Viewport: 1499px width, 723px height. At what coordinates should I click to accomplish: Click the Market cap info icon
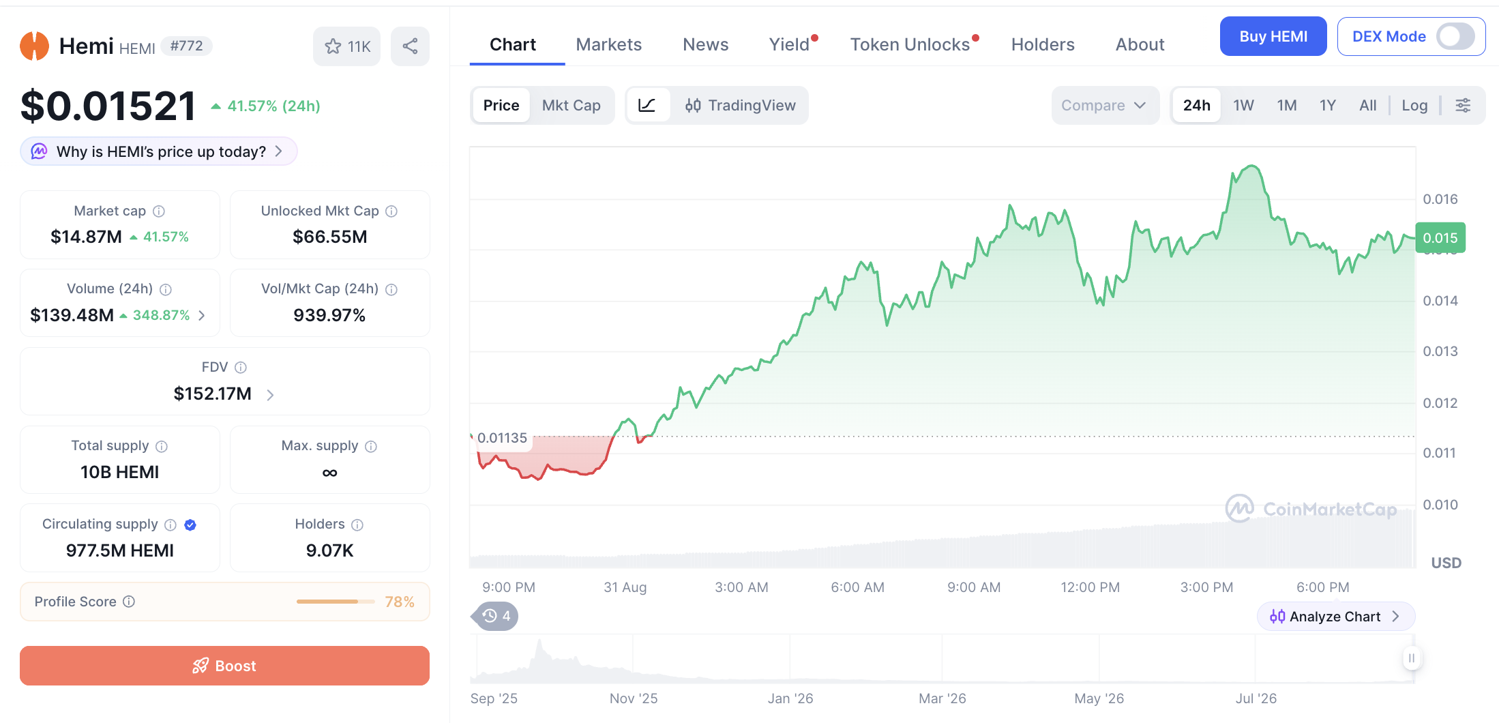click(159, 211)
